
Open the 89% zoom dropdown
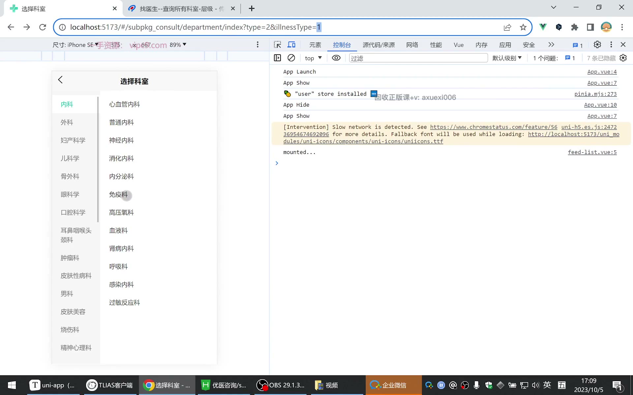coord(178,44)
